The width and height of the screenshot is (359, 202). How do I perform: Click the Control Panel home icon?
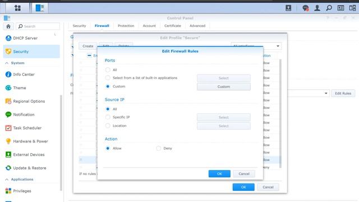pyautogui.click(x=8, y=26)
